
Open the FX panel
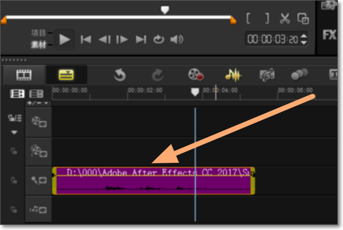tap(330, 34)
